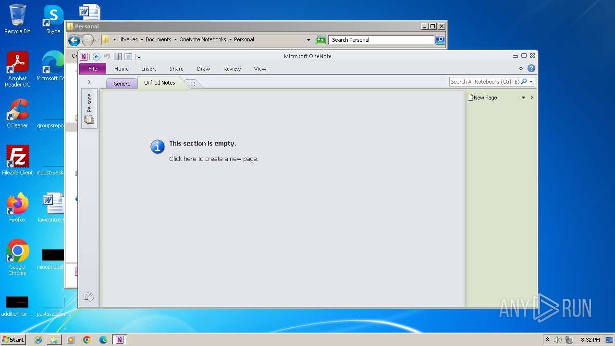
Task: Open Firefox desktop shortcut
Action: 17,207
